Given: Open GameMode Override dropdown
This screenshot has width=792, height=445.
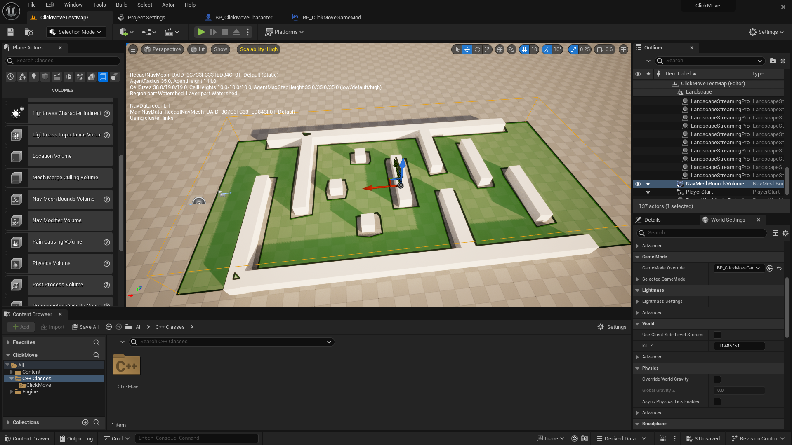Looking at the screenshot, I should pos(738,268).
